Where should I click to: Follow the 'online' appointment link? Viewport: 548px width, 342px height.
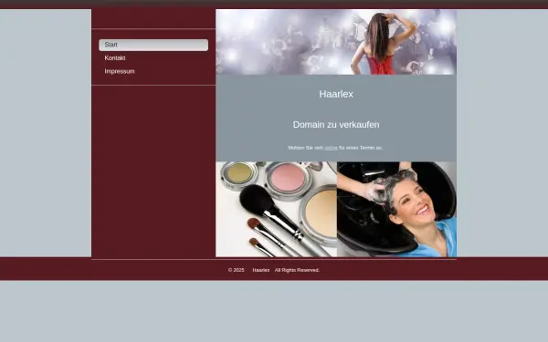coord(331,148)
